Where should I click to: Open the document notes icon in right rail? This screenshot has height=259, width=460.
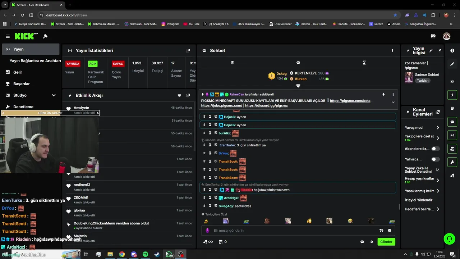452,108
